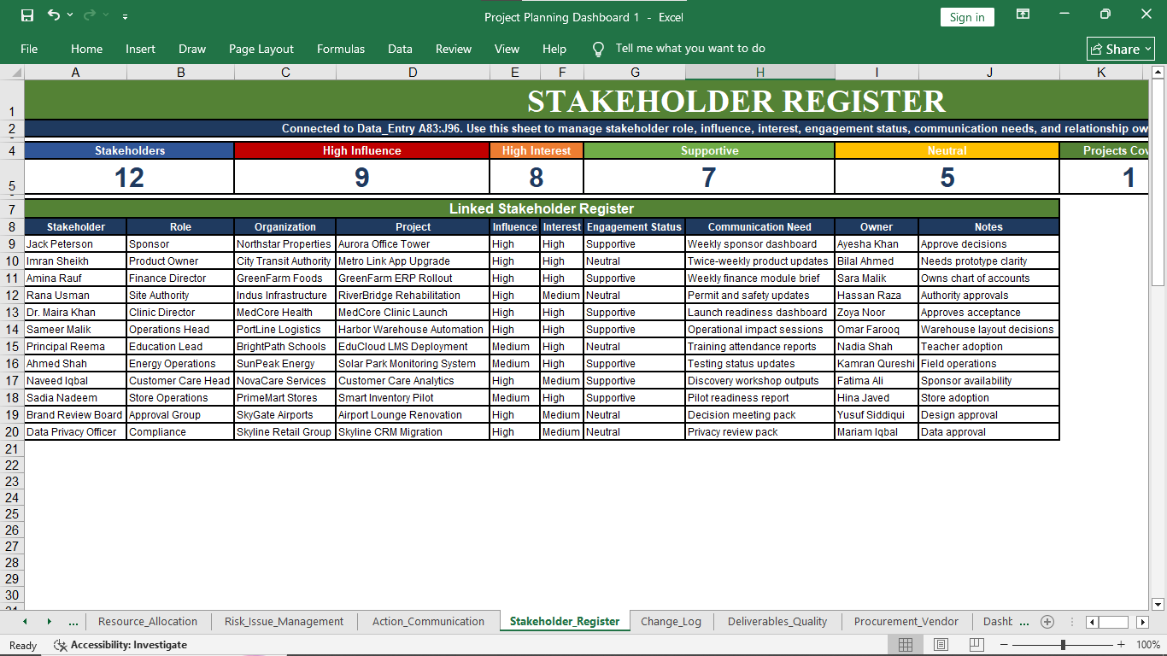
Task: Click the Select All corner triangle
Action: [12, 73]
